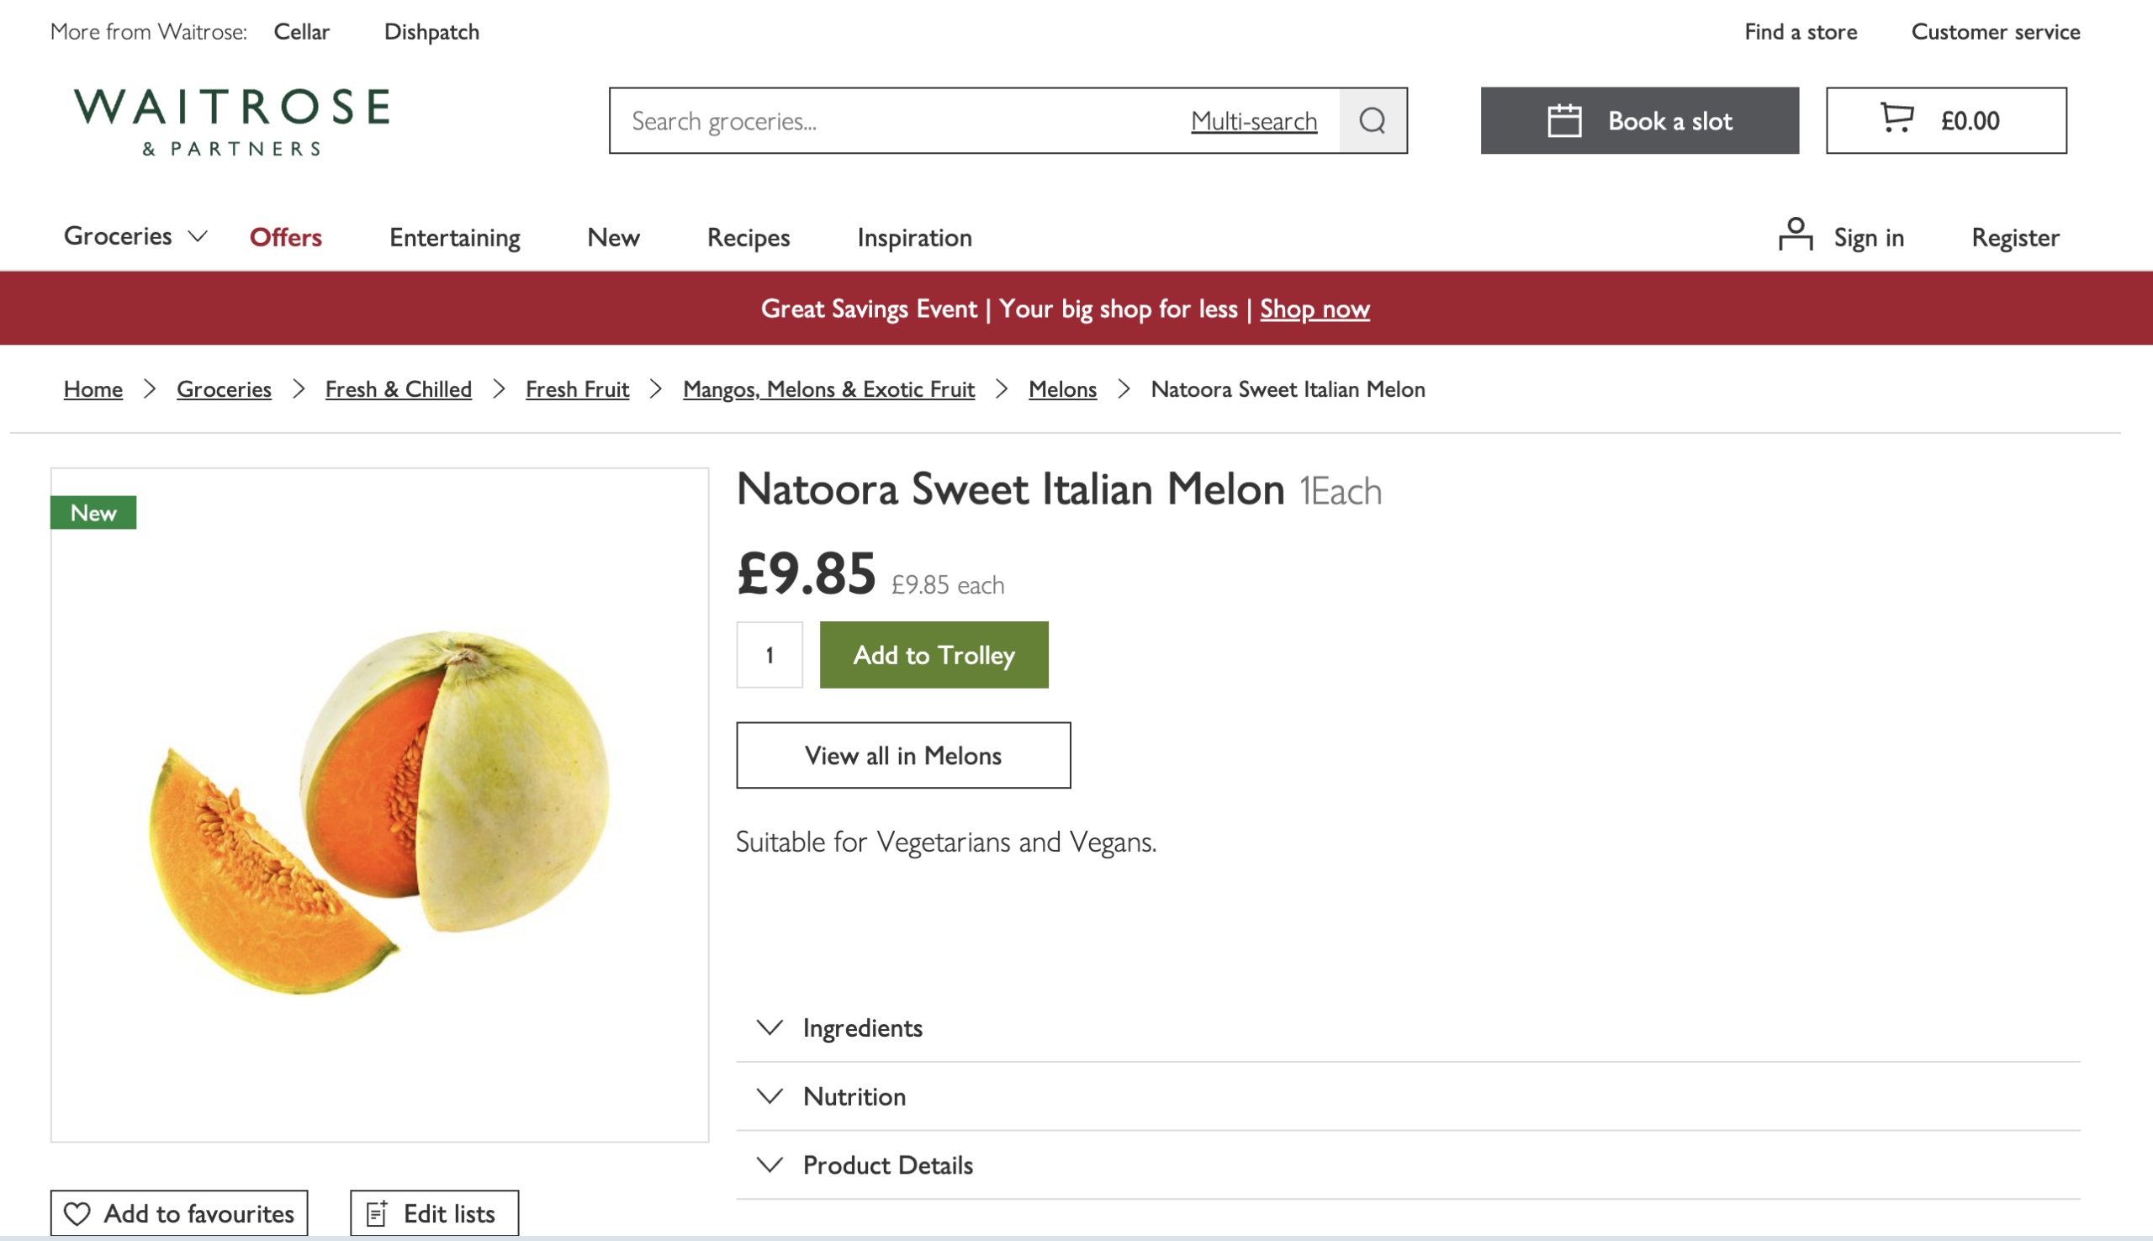Click the quantity input field
This screenshot has height=1241, width=2153.
(770, 655)
